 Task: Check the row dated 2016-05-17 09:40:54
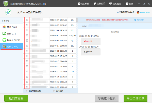pos(27,61)
